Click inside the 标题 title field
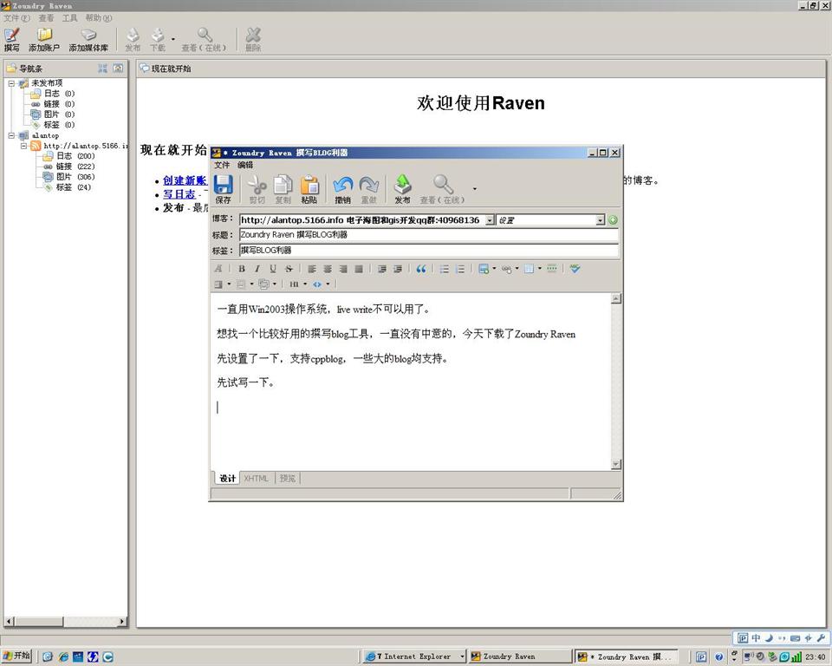 pyautogui.click(x=429, y=235)
